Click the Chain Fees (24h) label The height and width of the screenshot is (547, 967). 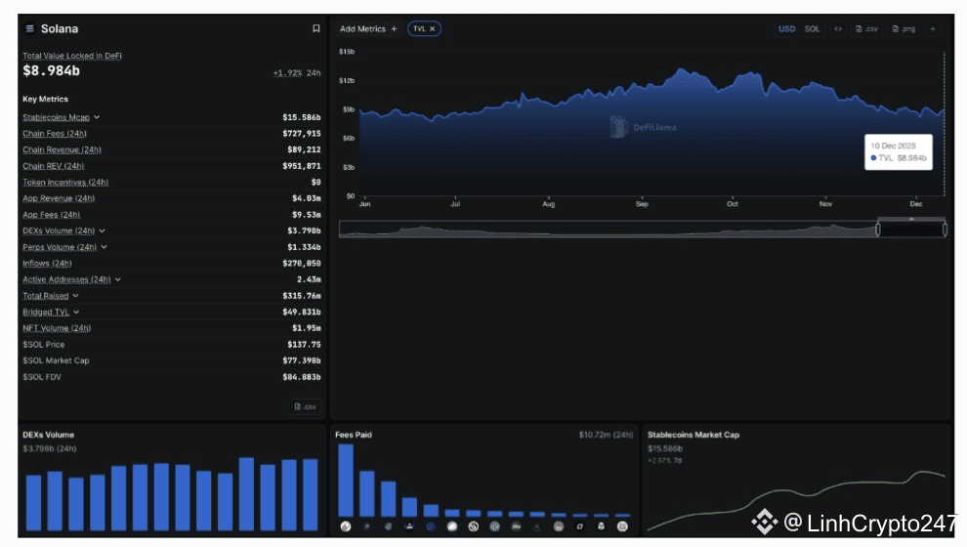pyautogui.click(x=55, y=133)
